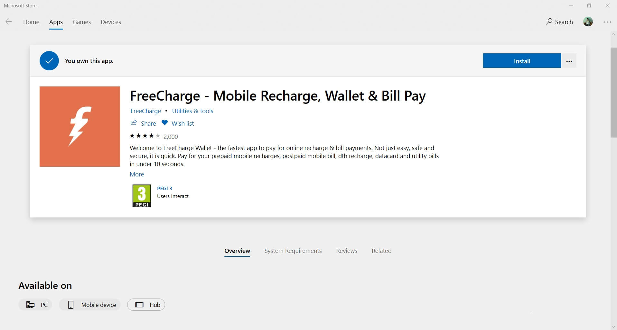
Task: Select the Overview tab
Action: pyautogui.click(x=237, y=251)
